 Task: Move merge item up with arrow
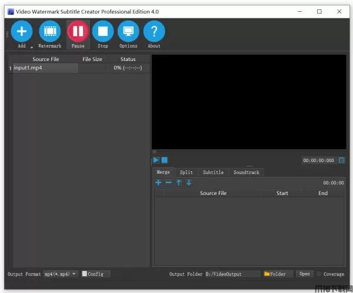click(178, 183)
